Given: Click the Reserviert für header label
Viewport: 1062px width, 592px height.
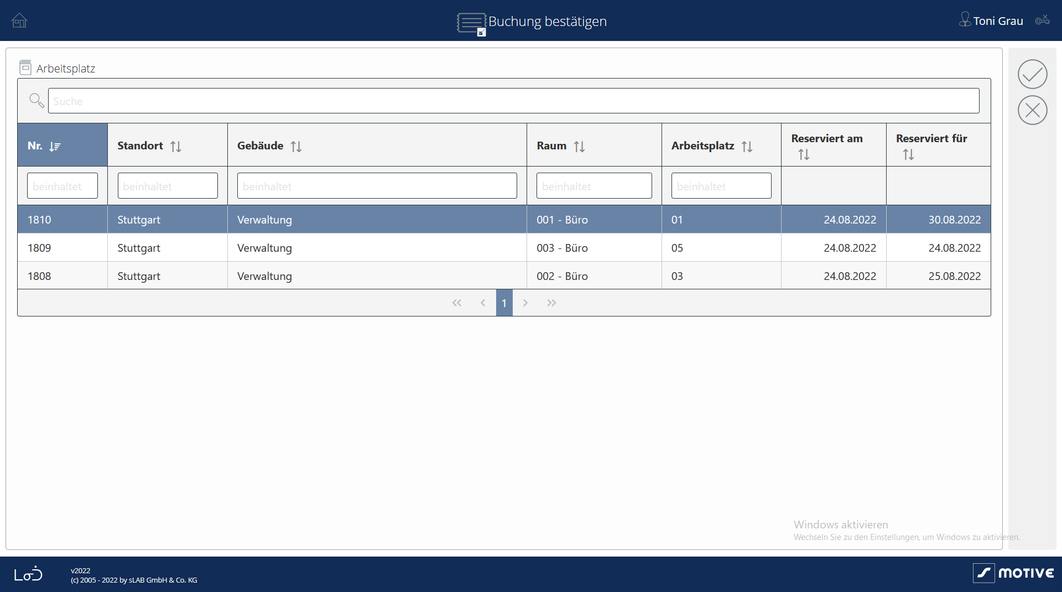Looking at the screenshot, I should (931, 138).
